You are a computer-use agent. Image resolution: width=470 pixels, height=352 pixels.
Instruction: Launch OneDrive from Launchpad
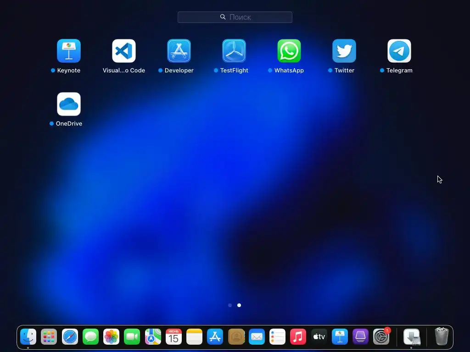click(x=69, y=104)
